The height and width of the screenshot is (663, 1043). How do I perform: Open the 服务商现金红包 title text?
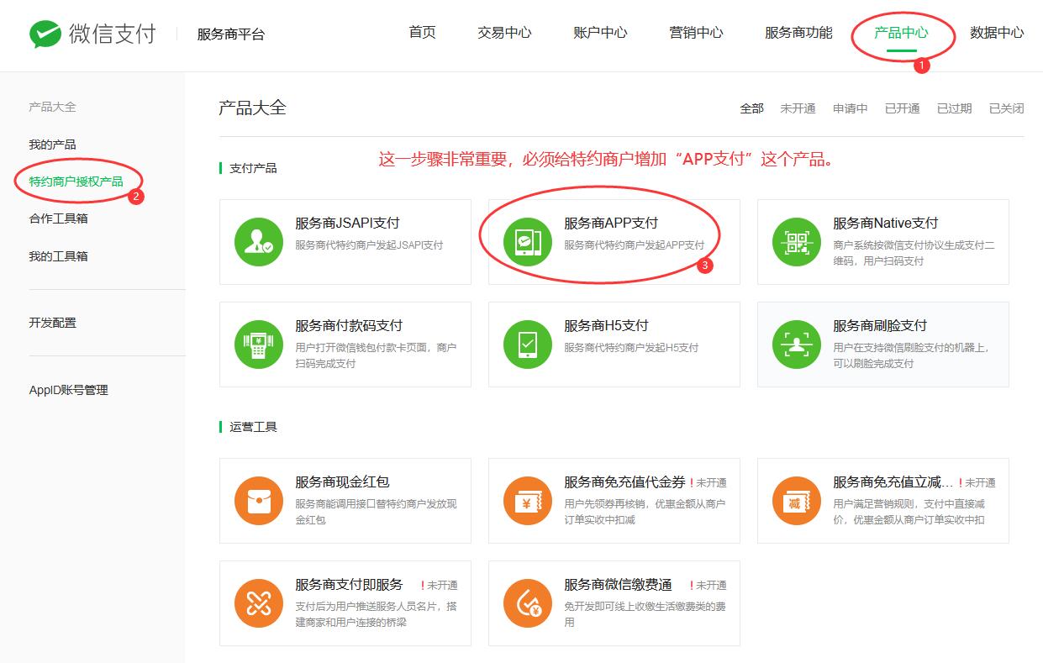(x=342, y=482)
